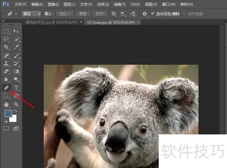
Task: Select the Move tool
Action: [16, 31]
